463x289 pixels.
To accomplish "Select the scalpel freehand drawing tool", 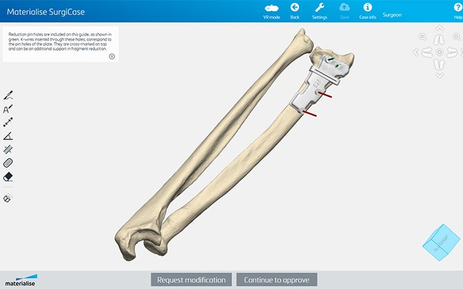I will [8, 96].
